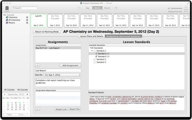Click the Search field
This screenshot has height=120, width=192.
(25, 8)
